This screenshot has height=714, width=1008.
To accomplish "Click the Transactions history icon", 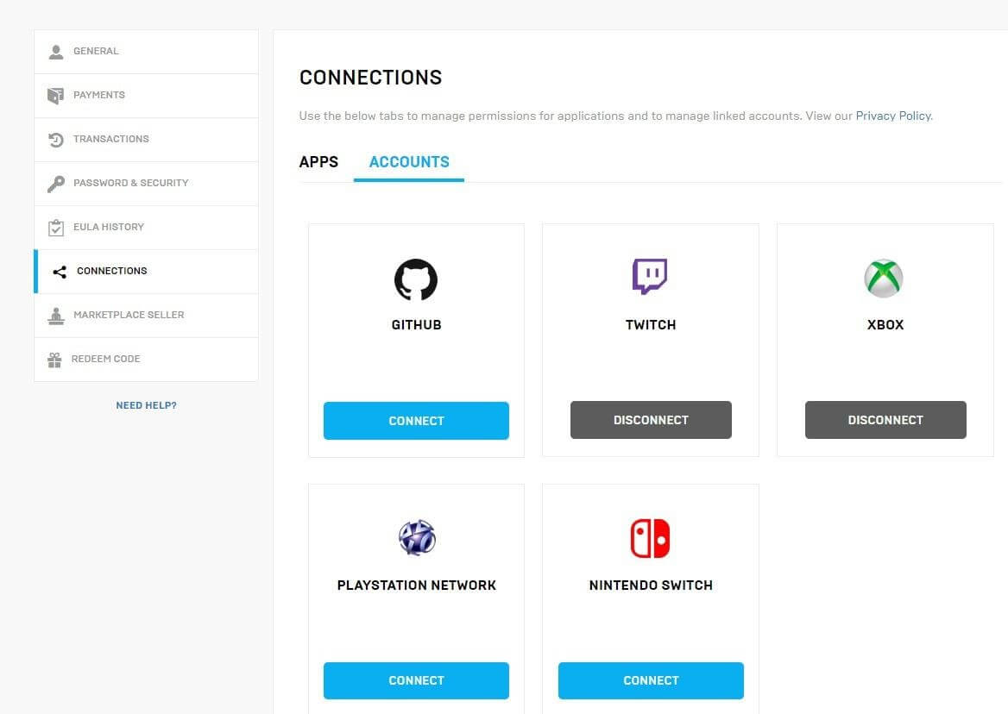I will pos(56,140).
